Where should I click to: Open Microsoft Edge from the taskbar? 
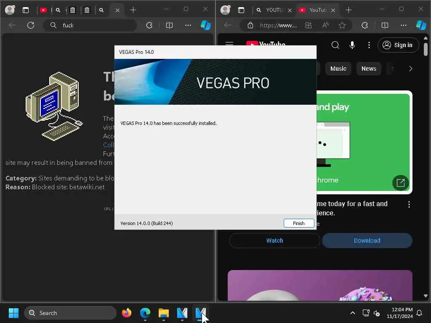[145, 313]
